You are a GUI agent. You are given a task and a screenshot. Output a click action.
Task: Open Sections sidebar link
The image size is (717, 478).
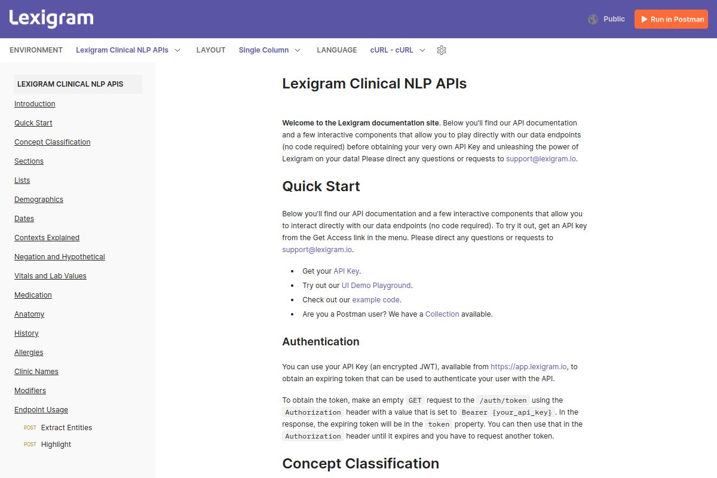tap(29, 161)
